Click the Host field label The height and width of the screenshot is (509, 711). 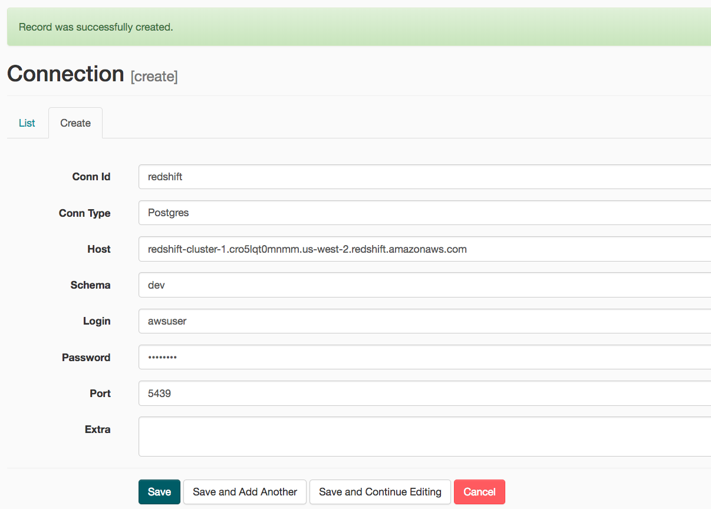tap(98, 249)
